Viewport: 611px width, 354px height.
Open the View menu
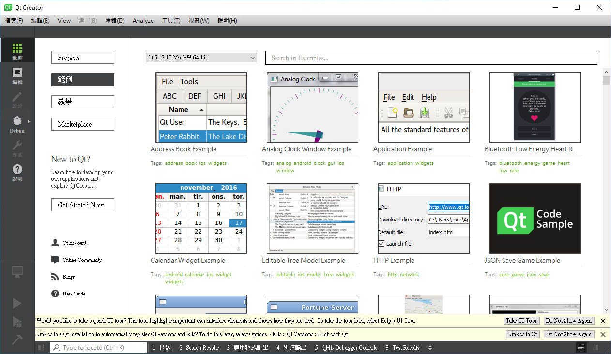64,21
